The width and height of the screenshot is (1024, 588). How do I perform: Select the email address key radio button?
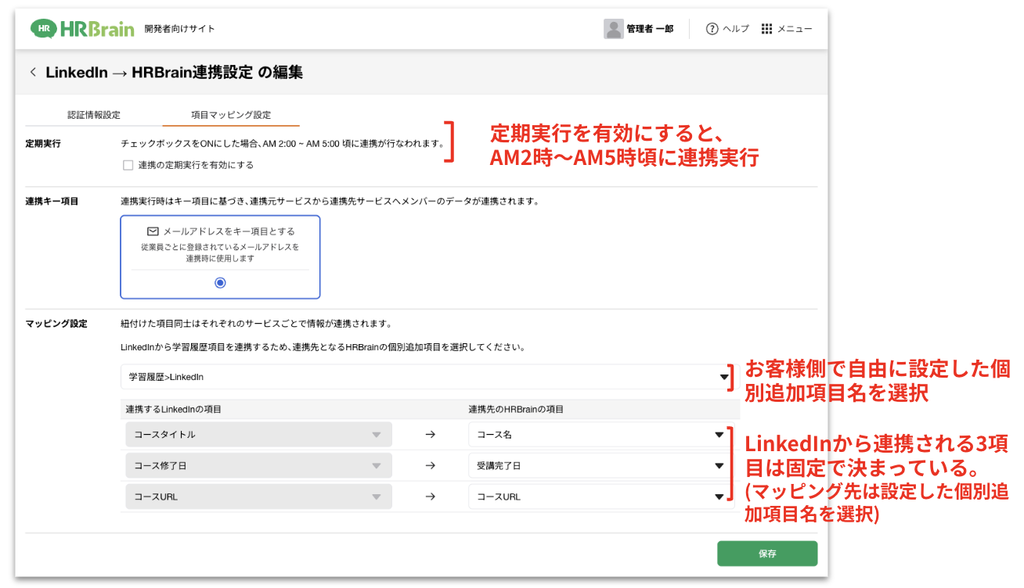tap(220, 282)
